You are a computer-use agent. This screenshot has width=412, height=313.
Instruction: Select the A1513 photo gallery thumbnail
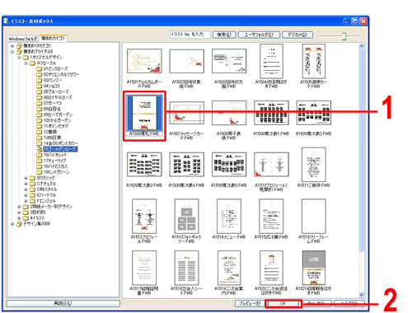coord(186,217)
